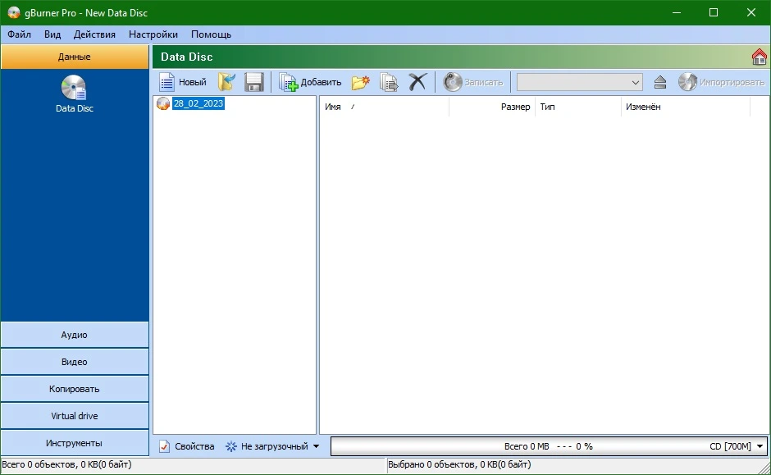This screenshot has width=771, height=475.
Task: Sort file list by Размер column
Action: [x=491, y=107]
